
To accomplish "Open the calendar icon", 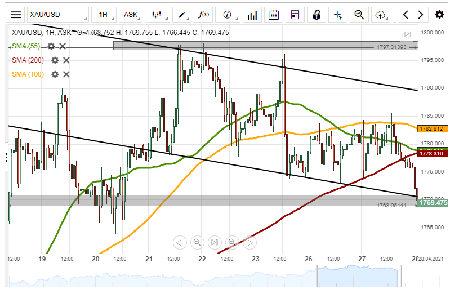I will (x=274, y=15).
